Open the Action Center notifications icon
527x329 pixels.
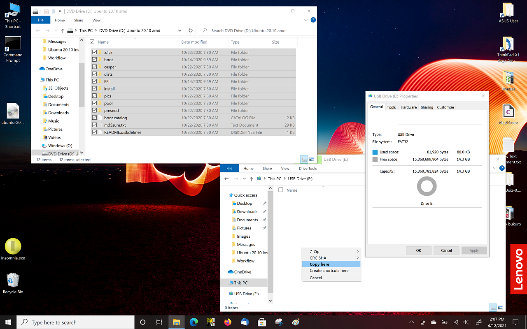pyautogui.click(x=515, y=322)
